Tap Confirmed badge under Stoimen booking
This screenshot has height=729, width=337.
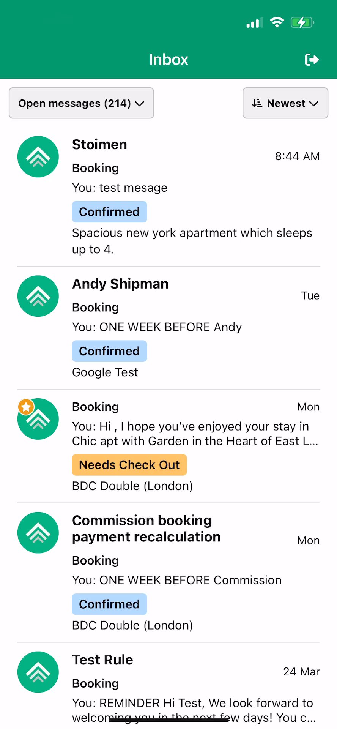pos(109,212)
